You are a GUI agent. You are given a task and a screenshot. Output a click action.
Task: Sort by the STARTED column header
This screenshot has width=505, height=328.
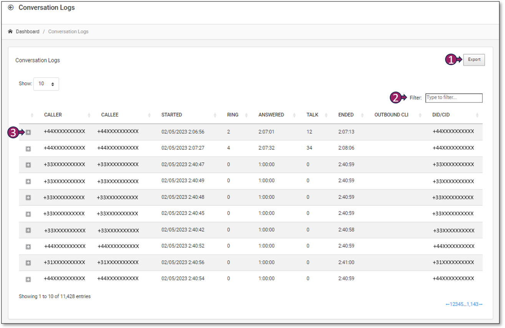click(x=172, y=115)
